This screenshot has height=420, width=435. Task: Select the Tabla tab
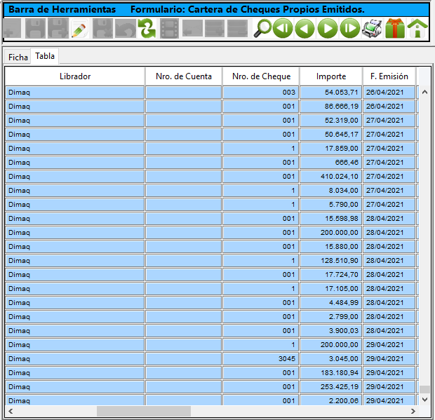[45, 56]
